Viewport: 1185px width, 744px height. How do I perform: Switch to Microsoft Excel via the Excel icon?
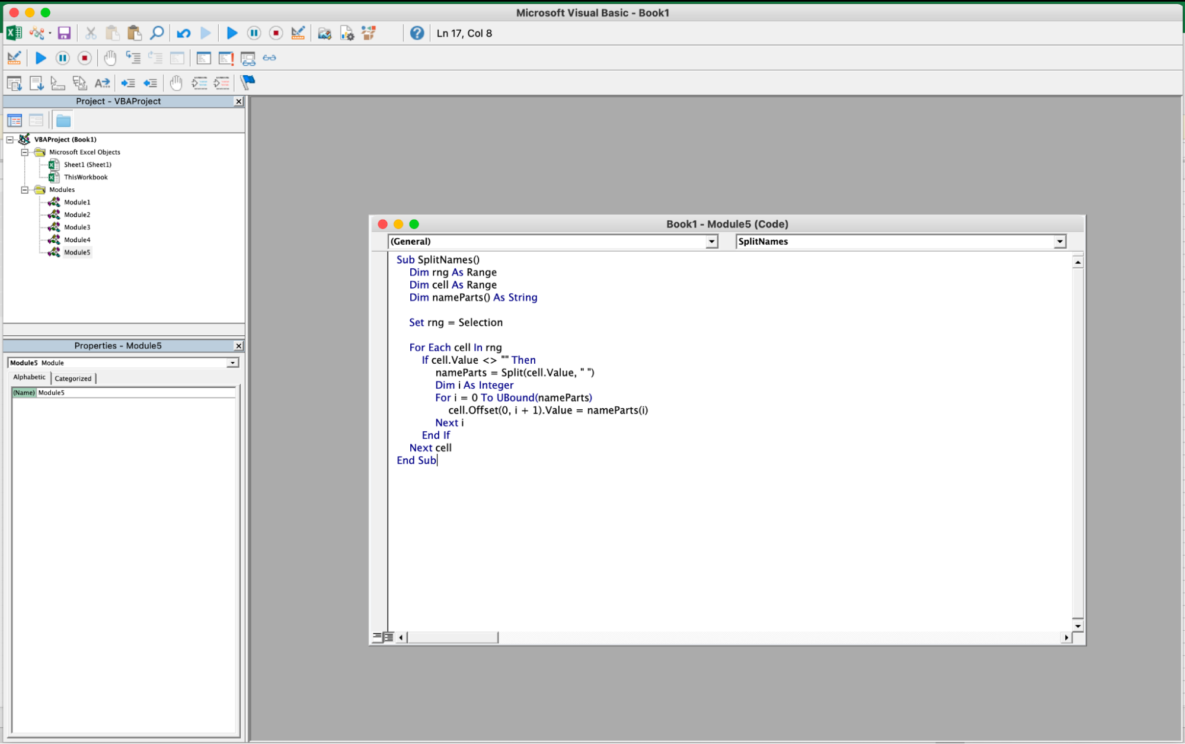13,33
